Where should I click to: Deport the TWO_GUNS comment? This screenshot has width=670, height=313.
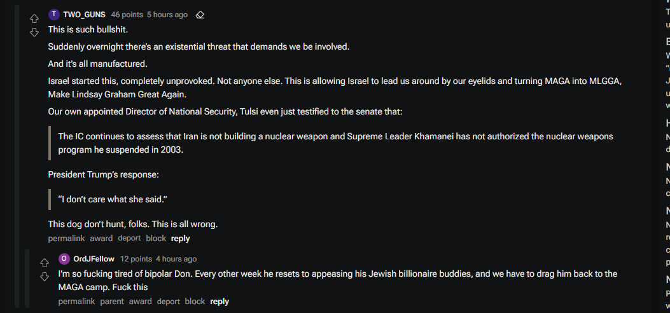click(x=129, y=239)
